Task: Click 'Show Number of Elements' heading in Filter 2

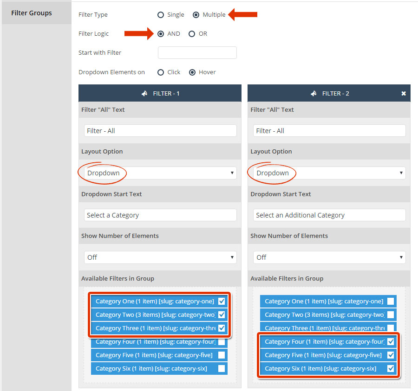Action: (x=289, y=236)
